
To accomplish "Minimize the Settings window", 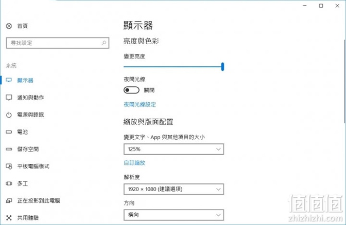I will click(305, 6).
